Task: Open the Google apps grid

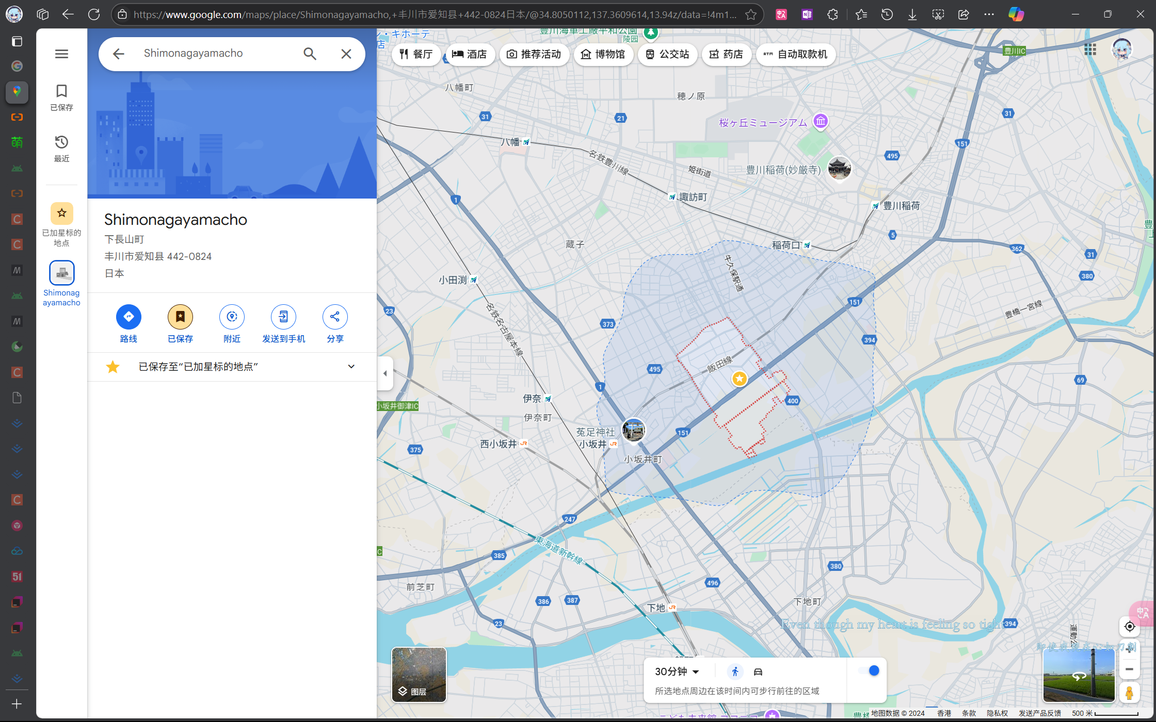Action: (x=1090, y=50)
